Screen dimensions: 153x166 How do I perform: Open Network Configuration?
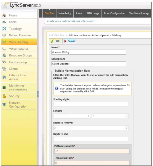click(x=19, y=104)
